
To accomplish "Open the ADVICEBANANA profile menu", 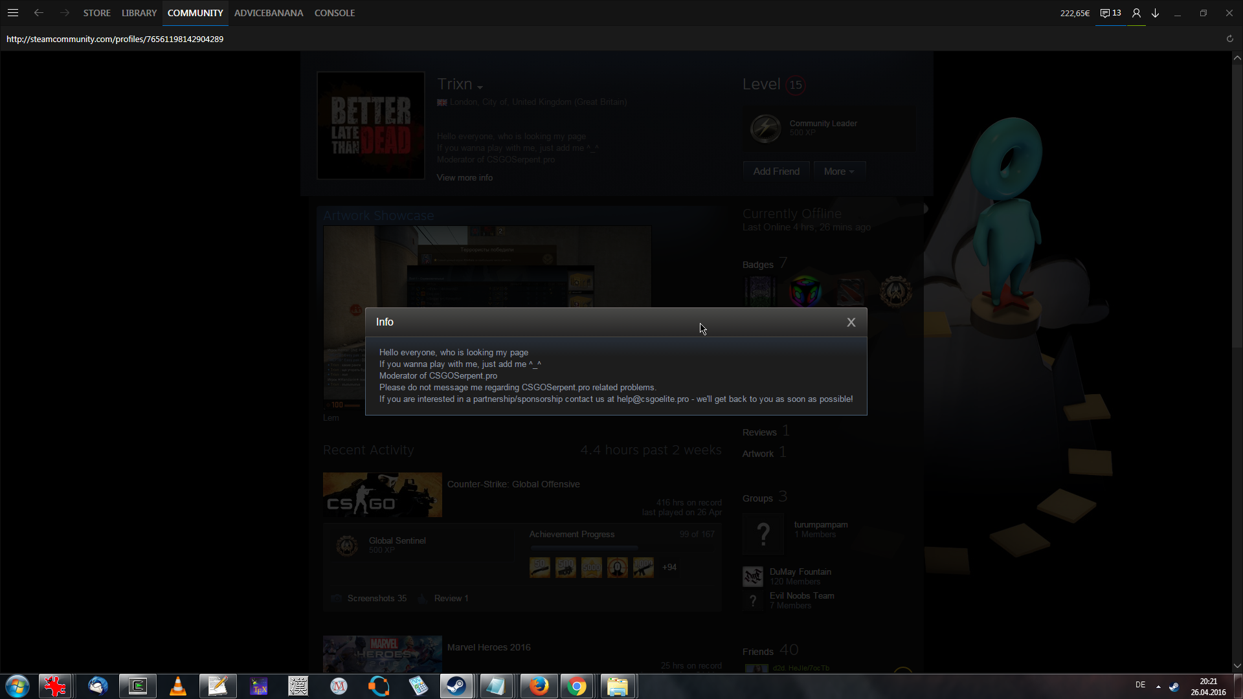I will click(x=268, y=13).
